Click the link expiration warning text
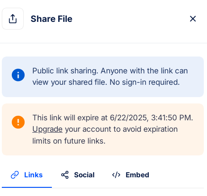This screenshot has height=196, width=207. (x=113, y=129)
